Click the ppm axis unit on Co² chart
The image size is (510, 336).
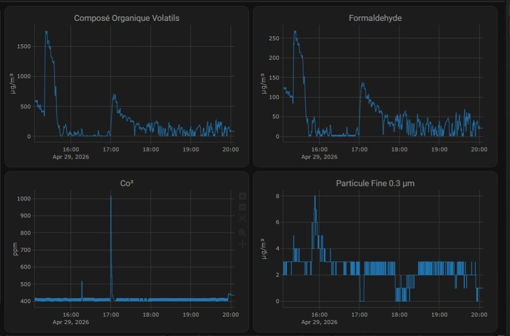14,249
